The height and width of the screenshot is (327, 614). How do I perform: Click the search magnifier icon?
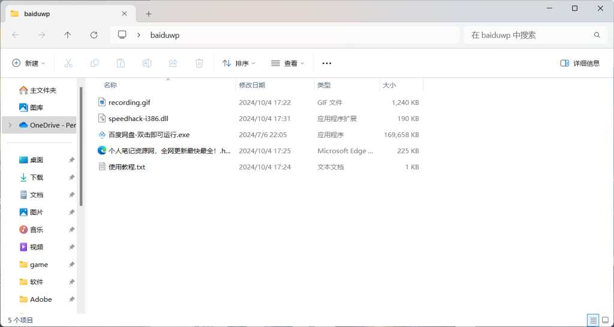pyautogui.click(x=597, y=35)
